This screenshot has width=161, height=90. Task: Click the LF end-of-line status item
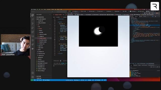[86, 80]
